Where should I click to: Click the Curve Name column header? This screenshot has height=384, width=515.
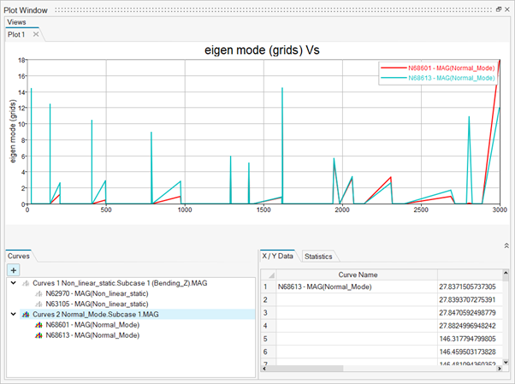point(358,275)
